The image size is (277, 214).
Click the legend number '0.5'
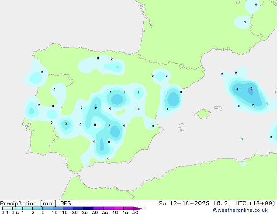pyautogui.click(x=15, y=212)
